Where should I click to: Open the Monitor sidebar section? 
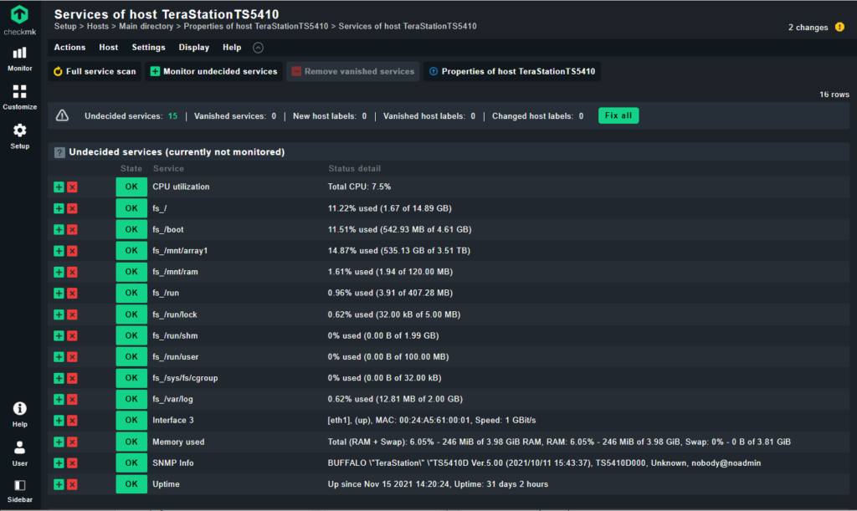pos(20,59)
